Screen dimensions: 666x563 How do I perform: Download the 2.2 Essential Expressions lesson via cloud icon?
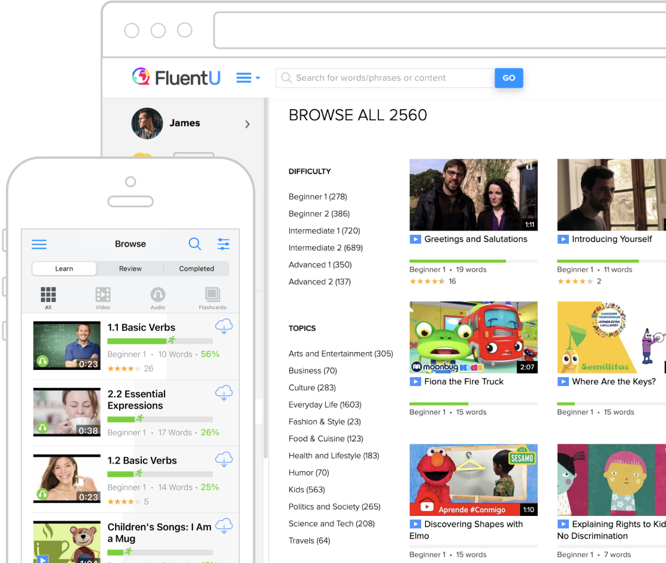tap(223, 393)
